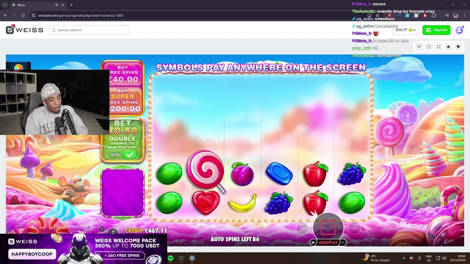Open the volume speaker tray icon
Image resolution: width=470 pixels, height=264 pixels.
coord(444,258)
